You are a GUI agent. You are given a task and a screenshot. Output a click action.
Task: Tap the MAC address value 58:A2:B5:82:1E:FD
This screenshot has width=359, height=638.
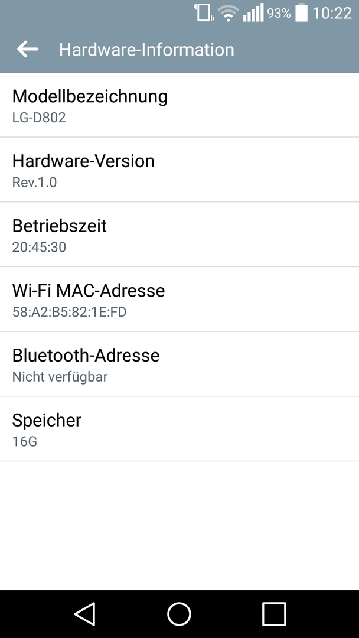(69, 312)
